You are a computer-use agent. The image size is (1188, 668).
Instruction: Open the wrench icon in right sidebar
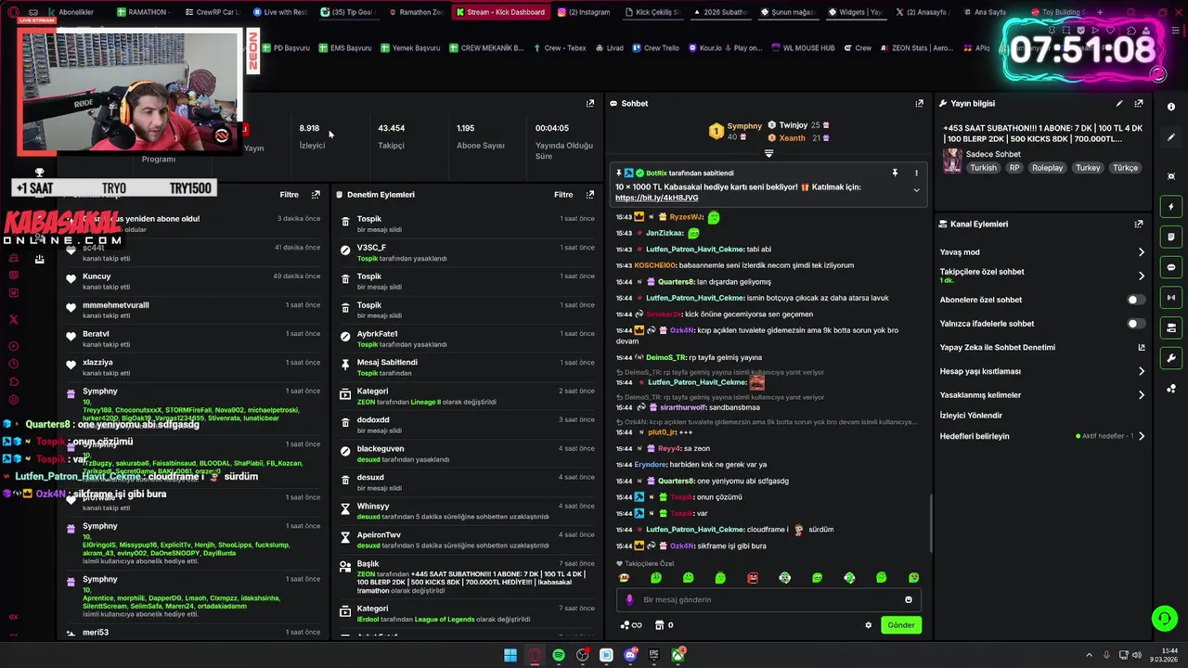coord(1171,358)
